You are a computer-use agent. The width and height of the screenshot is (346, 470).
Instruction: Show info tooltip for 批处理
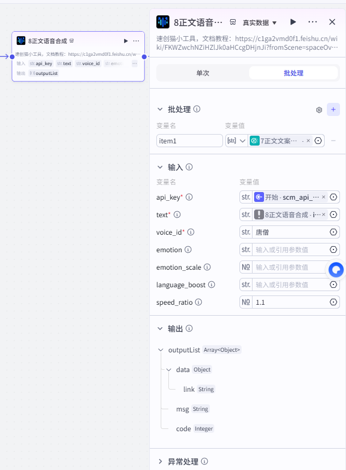(x=197, y=109)
